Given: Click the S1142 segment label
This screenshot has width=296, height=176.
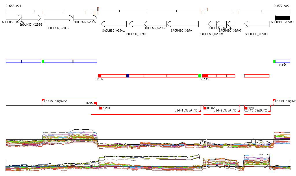Looking at the screenshot, I should point(205,79).
